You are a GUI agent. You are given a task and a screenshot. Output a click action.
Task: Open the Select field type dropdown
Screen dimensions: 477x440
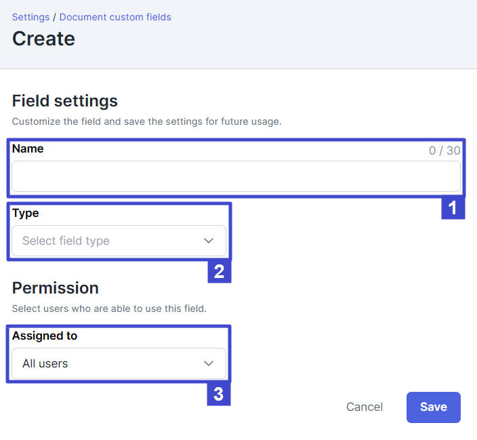[119, 241]
